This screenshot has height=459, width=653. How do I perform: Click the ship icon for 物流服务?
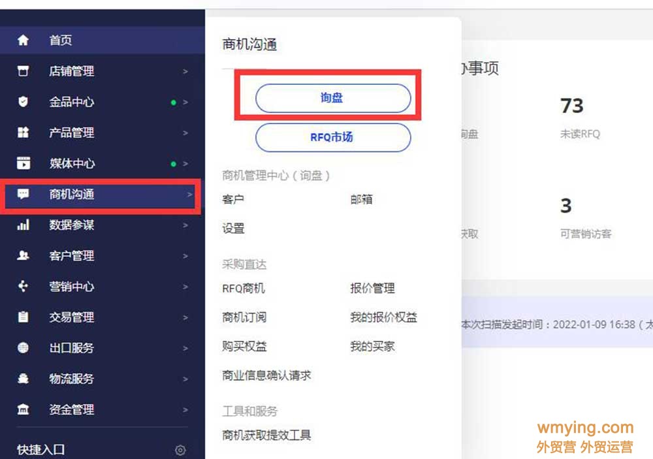pyautogui.click(x=23, y=379)
